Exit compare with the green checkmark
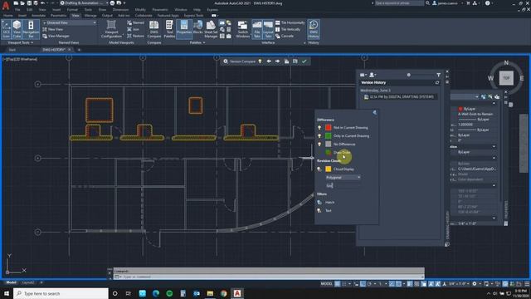The width and height of the screenshot is (531, 299). click(304, 61)
